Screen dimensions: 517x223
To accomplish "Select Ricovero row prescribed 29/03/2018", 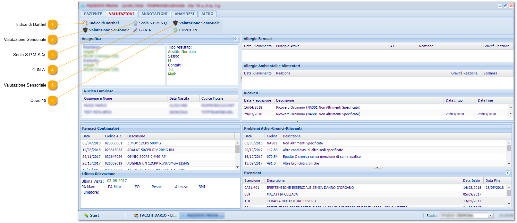I will click(x=375, y=114).
